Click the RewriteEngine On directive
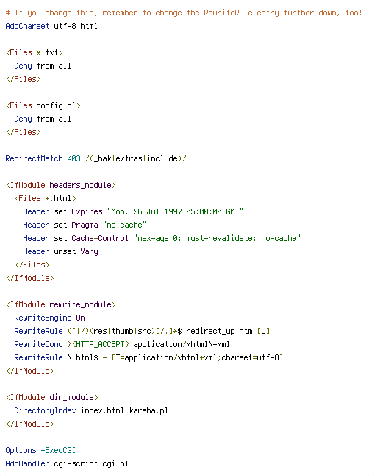The width and height of the screenshot is (369, 476). 49,318
